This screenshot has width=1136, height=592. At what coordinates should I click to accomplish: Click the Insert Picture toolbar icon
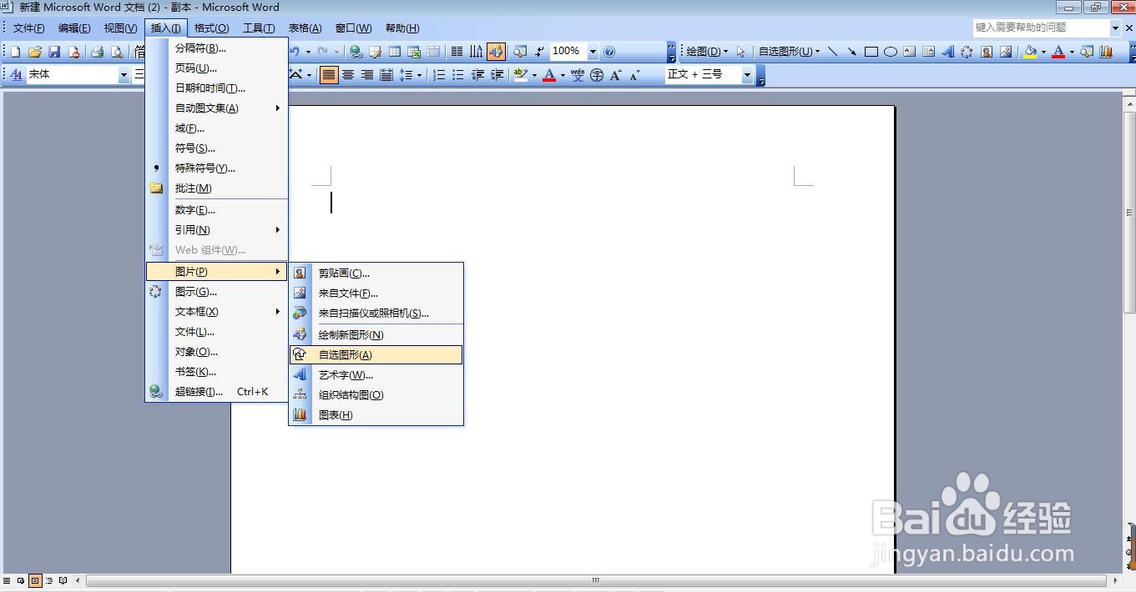[x=1006, y=52]
